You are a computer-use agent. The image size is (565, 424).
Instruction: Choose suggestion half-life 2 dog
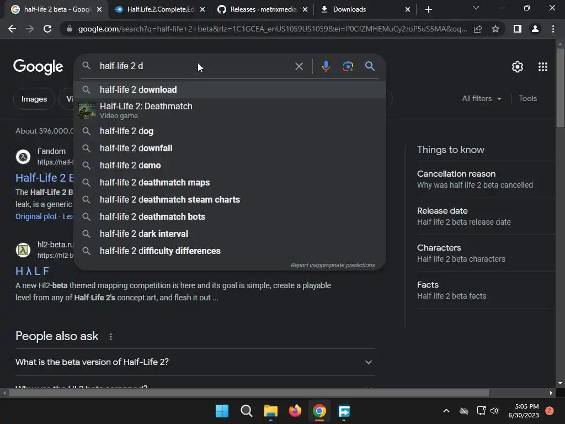(230, 131)
